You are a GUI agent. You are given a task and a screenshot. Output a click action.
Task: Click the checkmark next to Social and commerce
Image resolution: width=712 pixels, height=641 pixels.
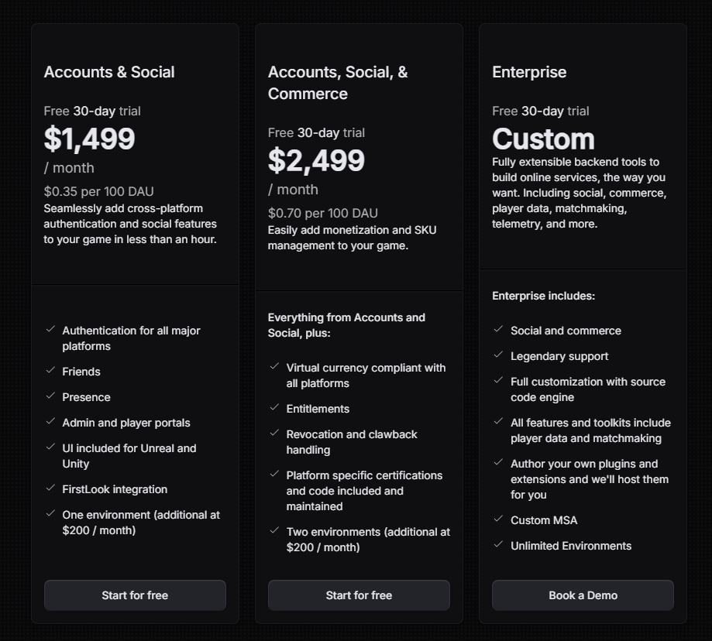point(497,329)
